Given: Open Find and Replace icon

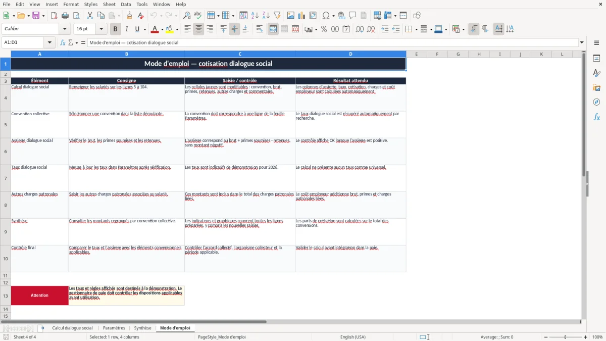Looking at the screenshot, I should (187, 16).
